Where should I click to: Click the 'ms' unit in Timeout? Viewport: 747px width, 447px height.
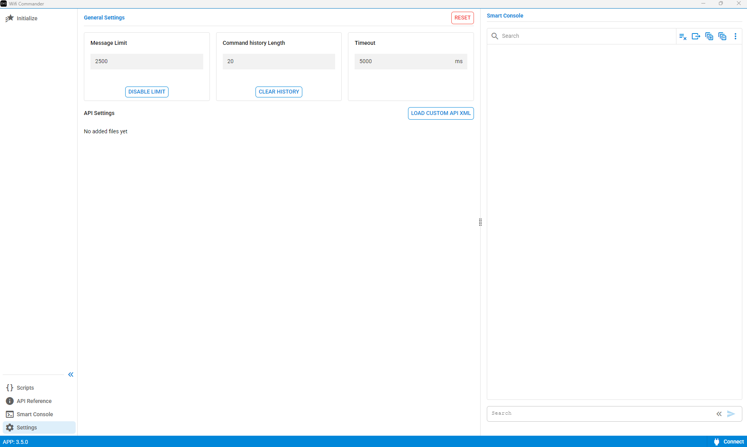[459, 62]
